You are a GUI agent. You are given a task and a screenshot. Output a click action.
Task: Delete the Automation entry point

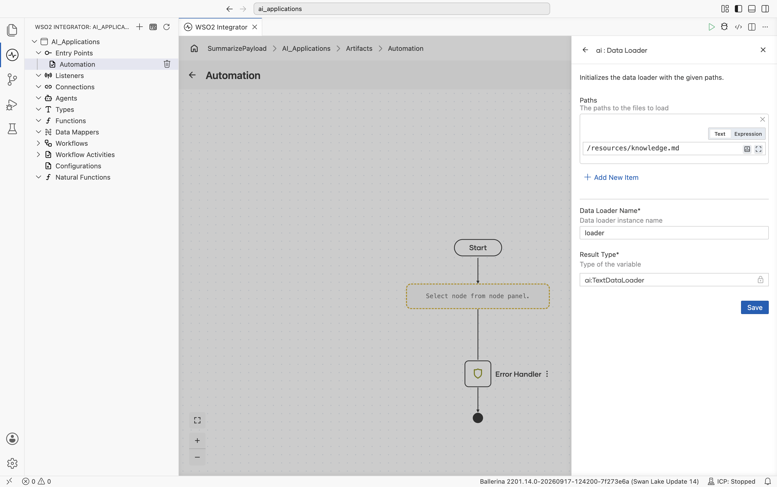coord(167,64)
